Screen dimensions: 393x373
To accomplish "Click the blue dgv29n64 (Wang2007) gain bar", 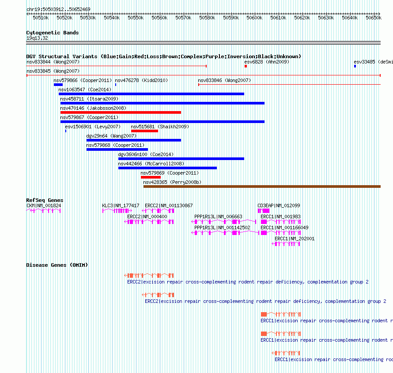I will [x=134, y=140].
